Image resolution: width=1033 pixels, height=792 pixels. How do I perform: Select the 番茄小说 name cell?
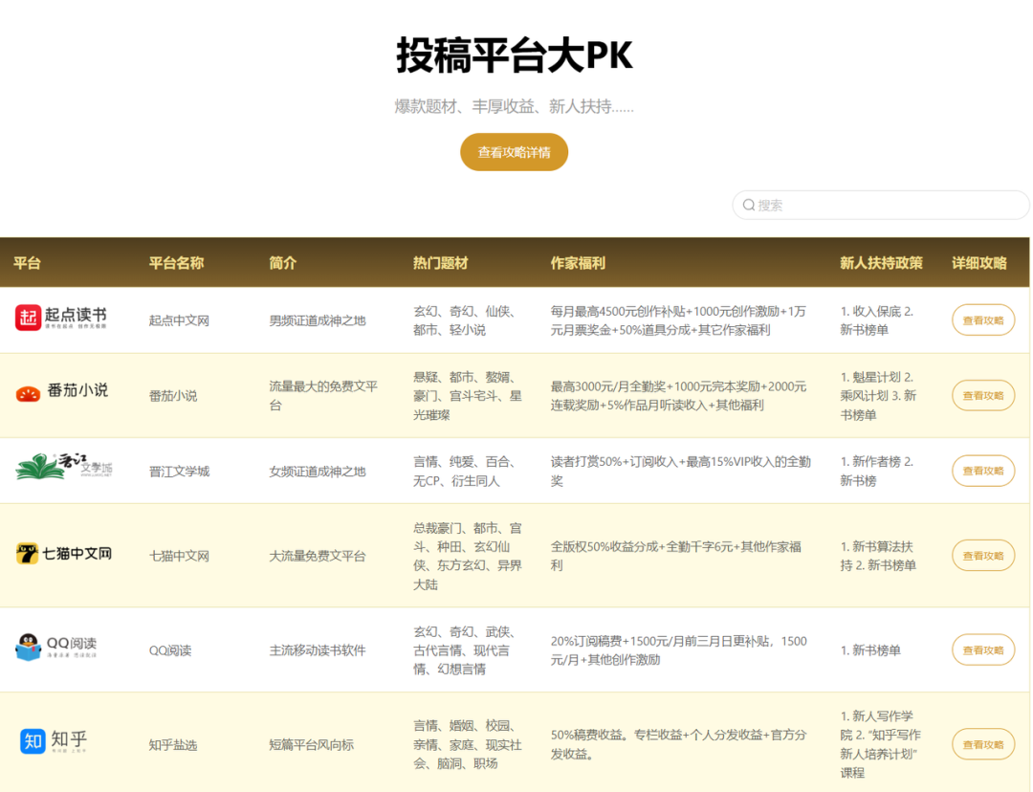pos(172,395)
